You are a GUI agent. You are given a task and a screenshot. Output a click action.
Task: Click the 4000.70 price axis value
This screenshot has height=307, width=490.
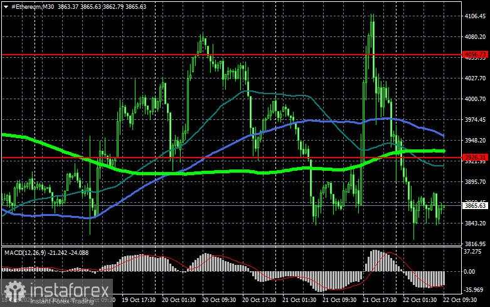(x=475, y=99)
